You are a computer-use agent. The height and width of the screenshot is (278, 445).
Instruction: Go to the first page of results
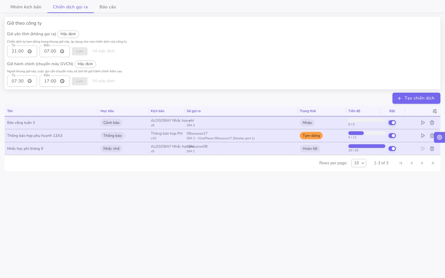coord(401,163)
